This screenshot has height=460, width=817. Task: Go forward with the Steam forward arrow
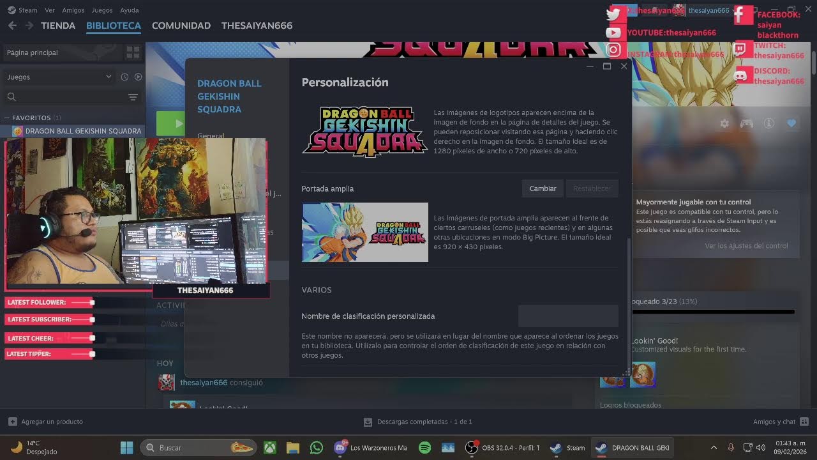pos(29,26)
